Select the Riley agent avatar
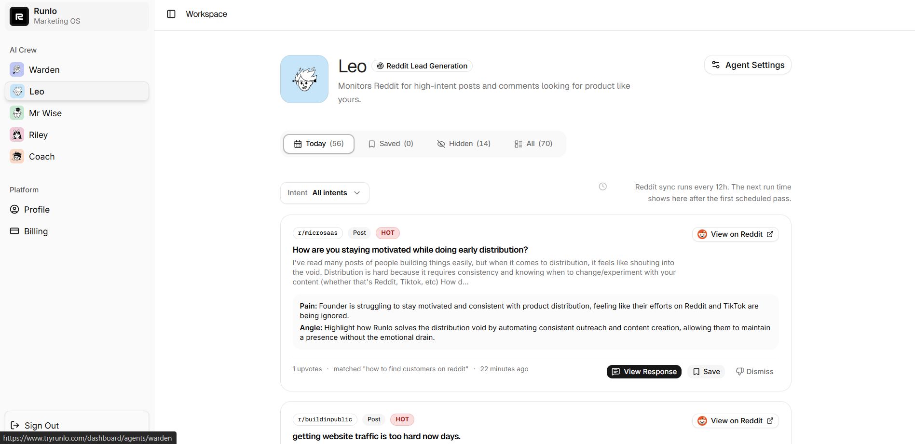 (16, 135)
